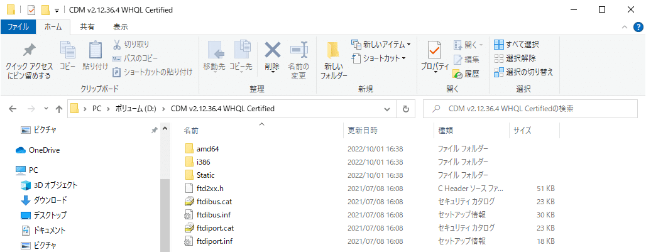Open the File (ファイル) tab

pyautogui.click(x=18, y=27)
